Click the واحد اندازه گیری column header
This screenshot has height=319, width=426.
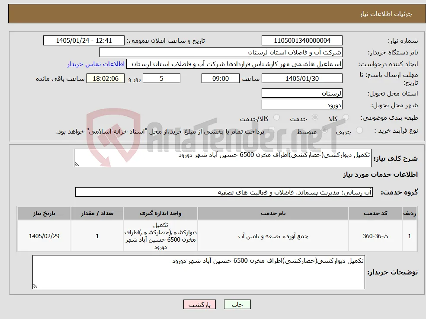coord(160,214)
